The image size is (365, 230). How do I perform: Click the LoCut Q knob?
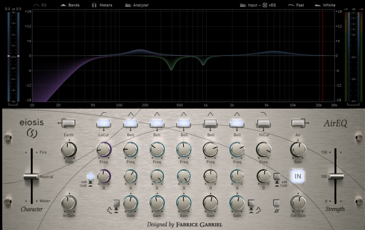point(104,176)
